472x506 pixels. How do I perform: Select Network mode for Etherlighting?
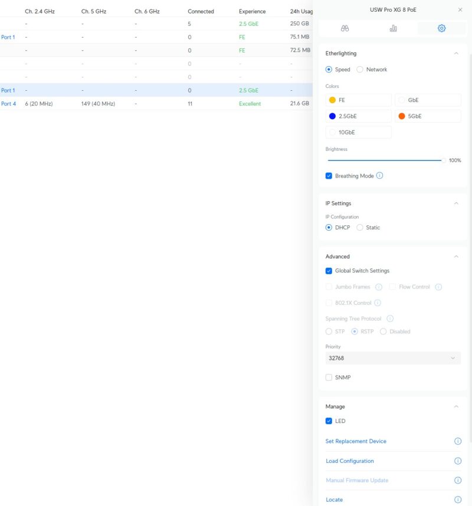[x=360, y=69]
